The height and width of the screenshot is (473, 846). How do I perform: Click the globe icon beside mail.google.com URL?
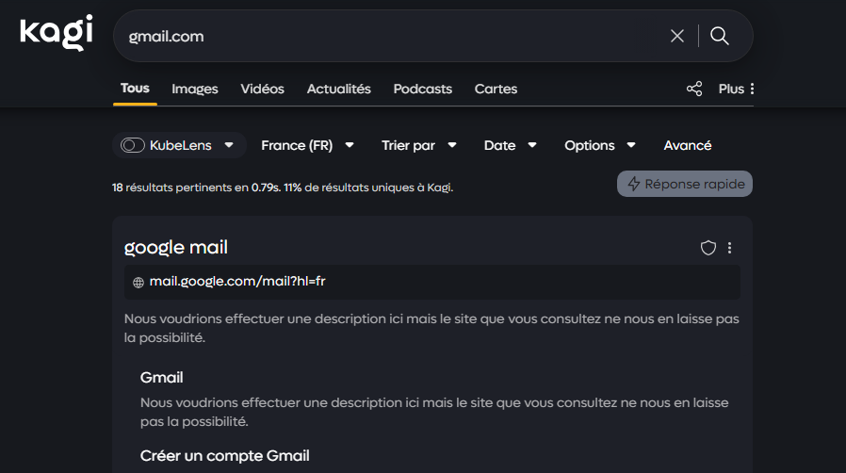point(138,282)
